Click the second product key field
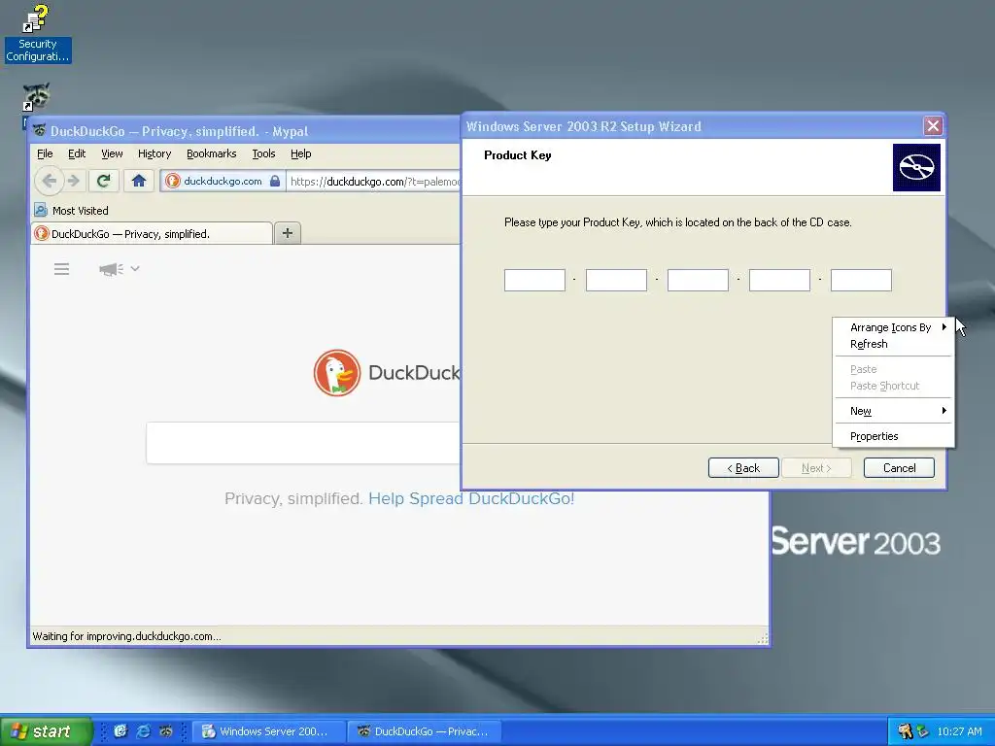The height and width of the screenshot is (746, 995). pyautogui.click(x=616, y=280)
